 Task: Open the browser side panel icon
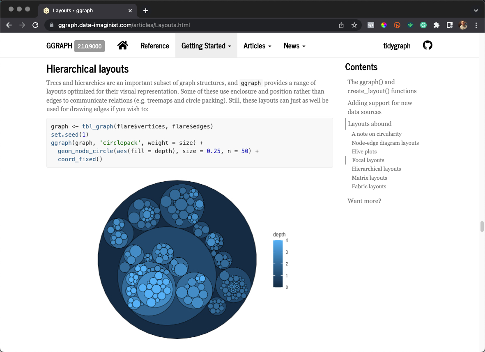point(450,25)
